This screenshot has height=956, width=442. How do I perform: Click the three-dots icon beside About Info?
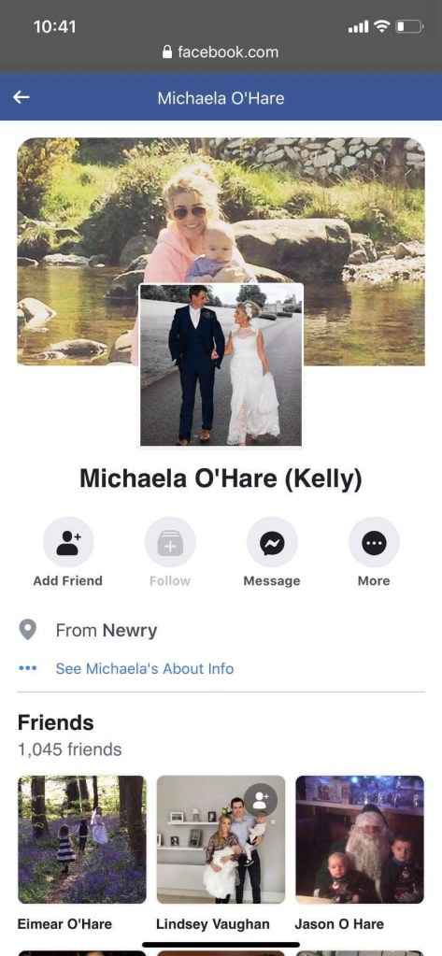[x=28, y=669]
